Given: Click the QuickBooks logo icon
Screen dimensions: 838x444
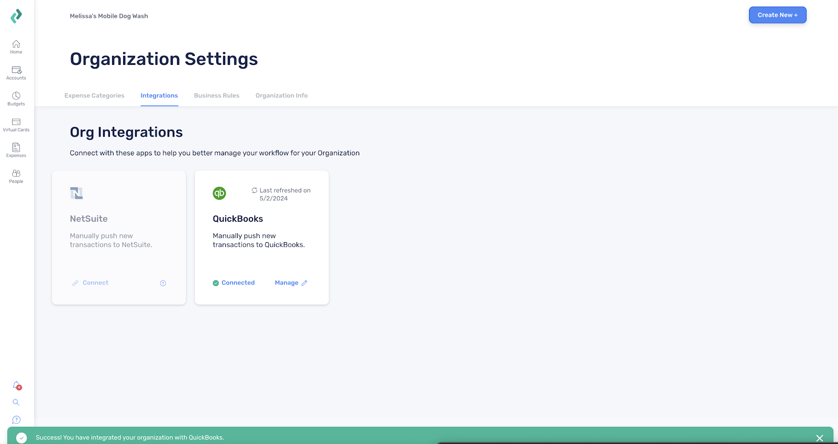Looking at the screenshot, I should (x=219, y=193).
